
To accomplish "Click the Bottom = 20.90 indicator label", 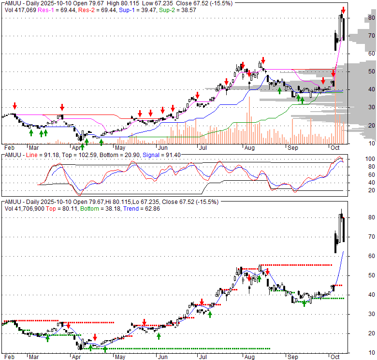I will point(119,155).
